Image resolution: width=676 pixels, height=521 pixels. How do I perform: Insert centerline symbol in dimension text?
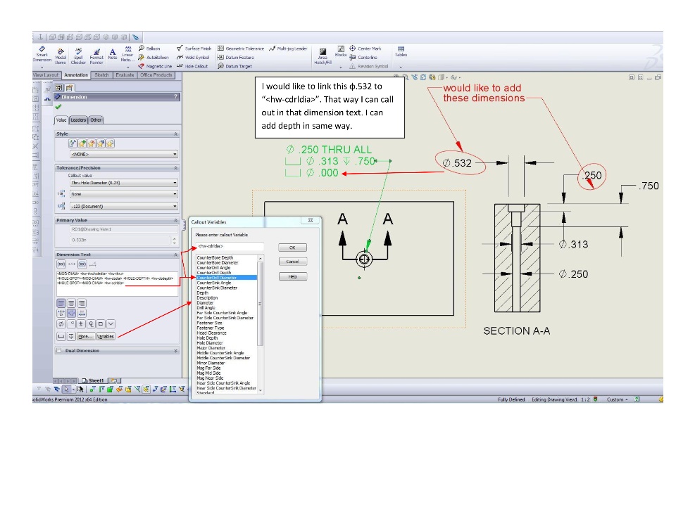tap(91, 324)
